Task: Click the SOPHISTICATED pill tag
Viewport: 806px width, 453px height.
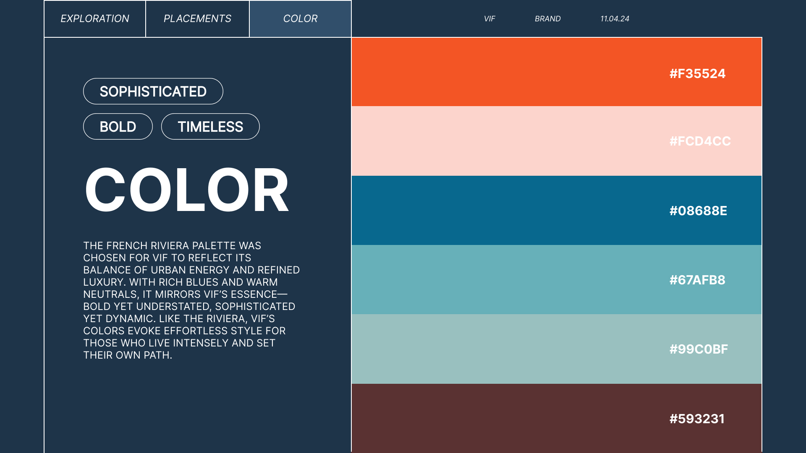Action: pyautogui.click(x=153, y=91)
